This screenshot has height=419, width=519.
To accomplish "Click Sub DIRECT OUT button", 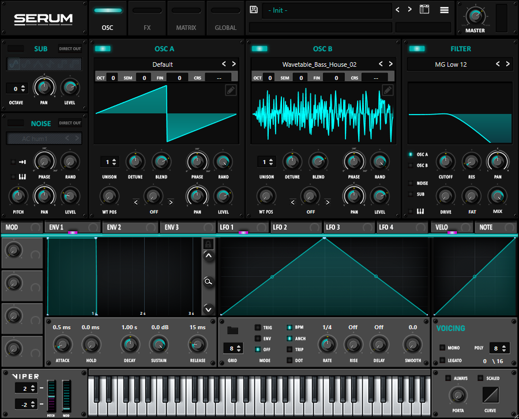I will 70,48.
